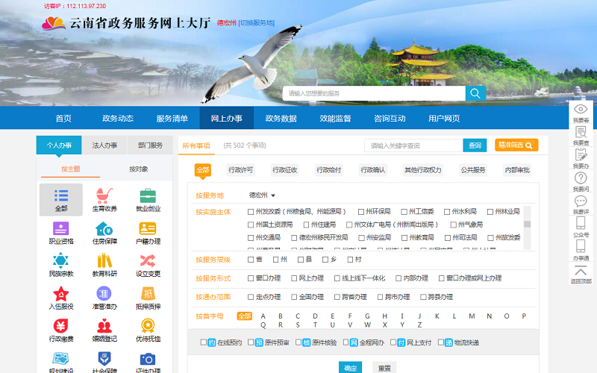Screen dimensions: 597x373
Task: Select the 就业创业 briefcase icon
Action: pyautogui.click(x=148, y=196)
